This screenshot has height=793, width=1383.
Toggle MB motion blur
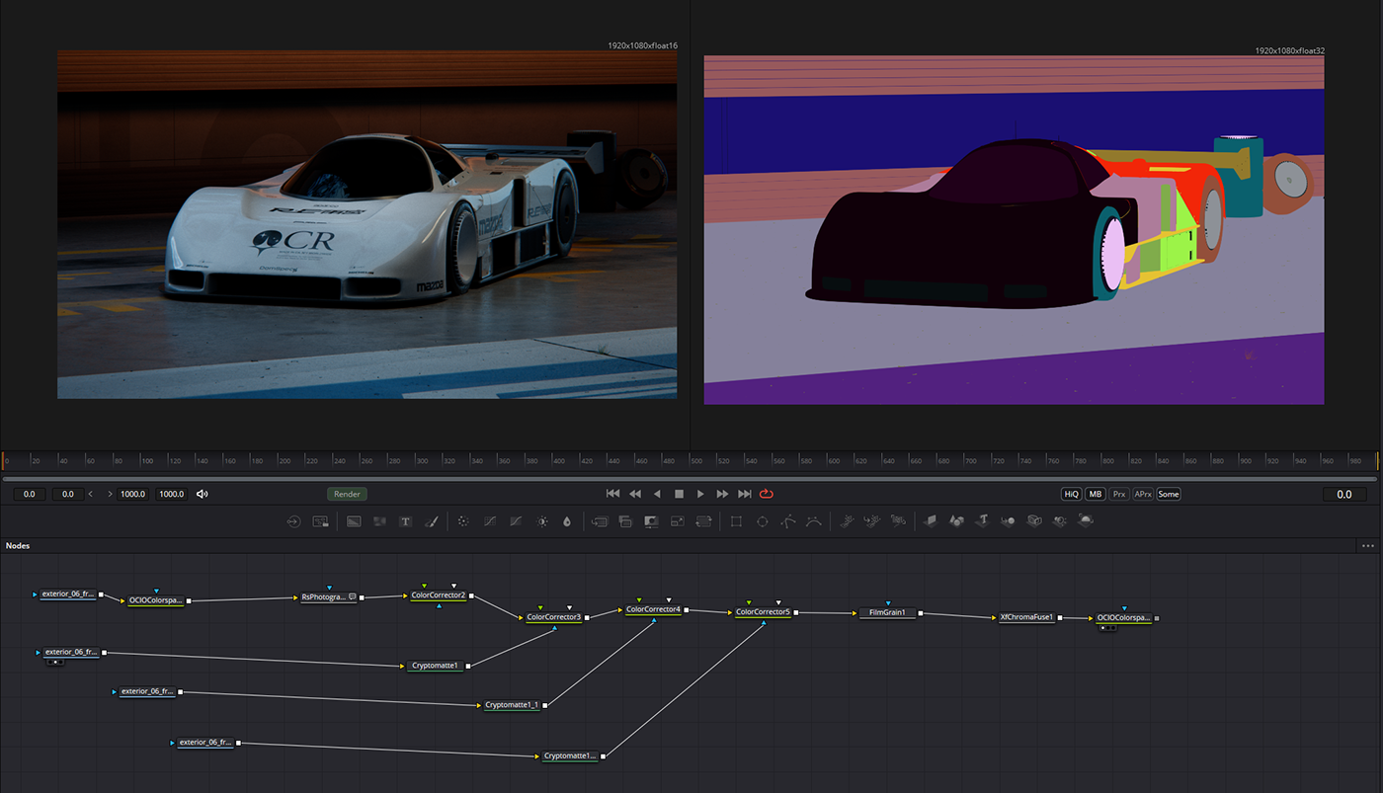(x=1095, y=494)
